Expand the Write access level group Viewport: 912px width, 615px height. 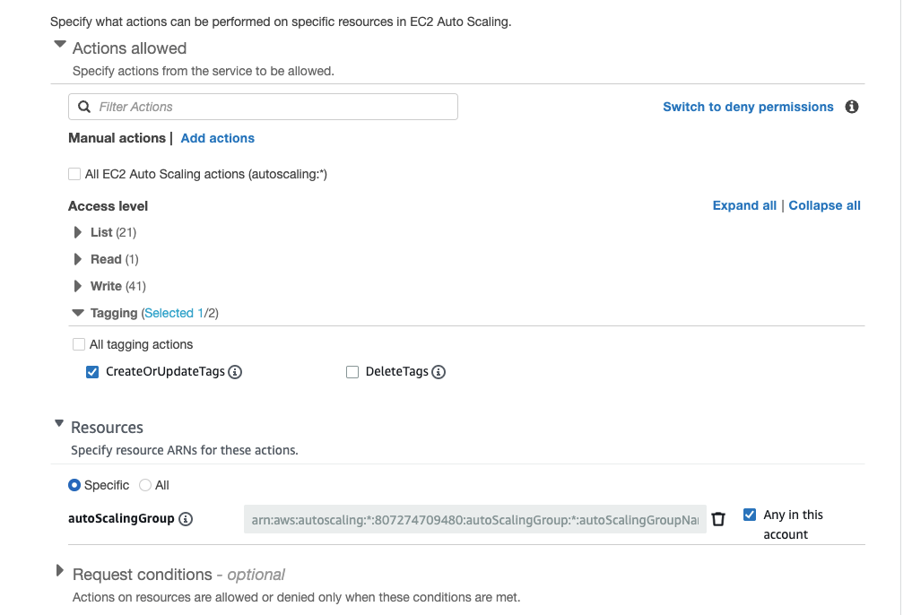click(78, 286)
